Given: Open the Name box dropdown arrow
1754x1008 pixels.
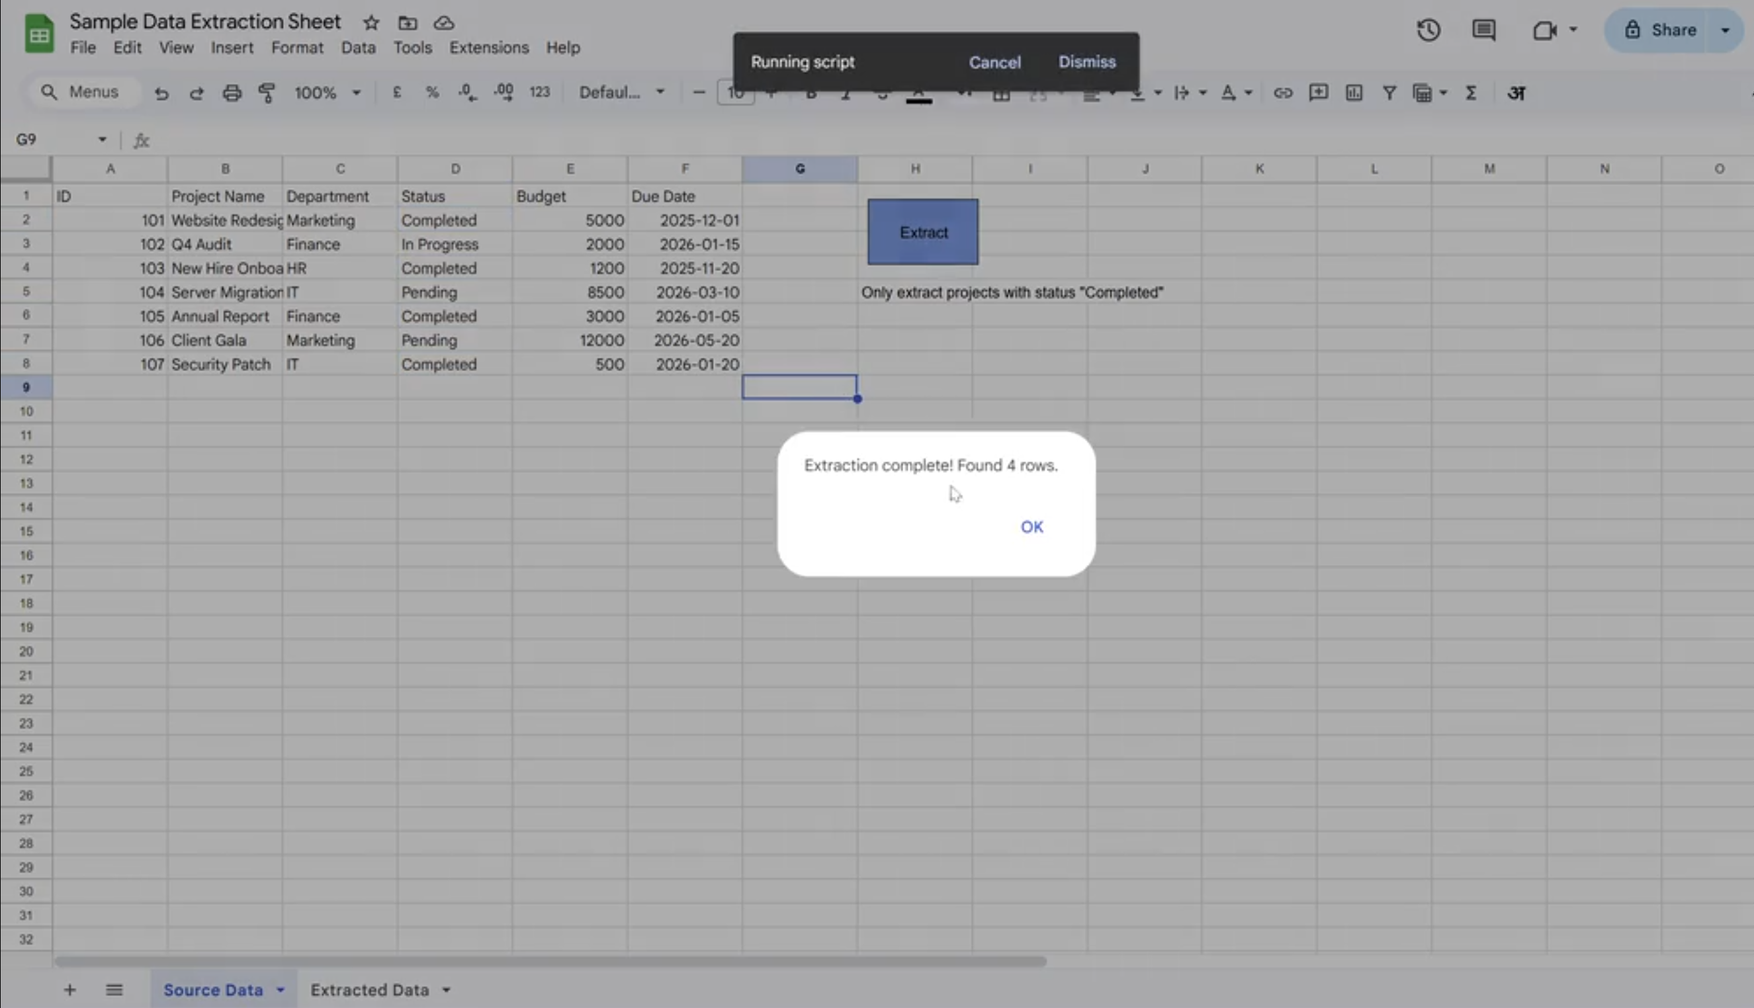Looking at the screenshot, I should pyautogui.click(x=103, y=140).
